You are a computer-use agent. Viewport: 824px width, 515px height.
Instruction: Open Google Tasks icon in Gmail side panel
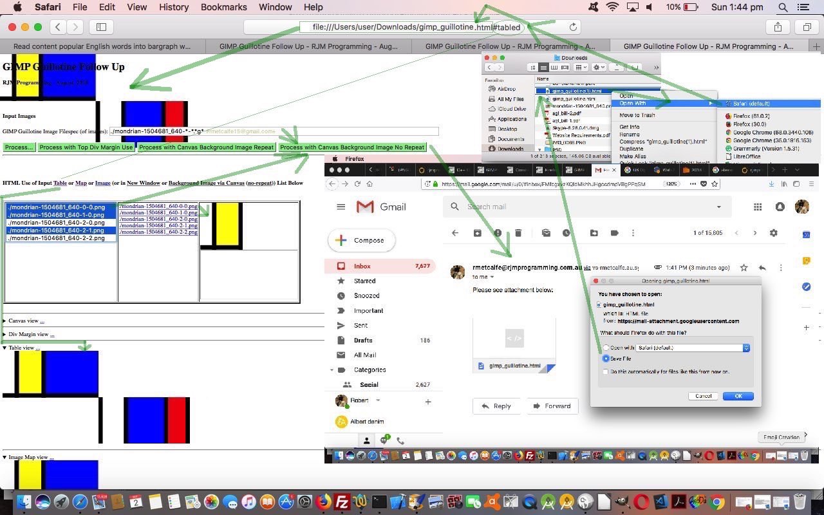point(806,286)
